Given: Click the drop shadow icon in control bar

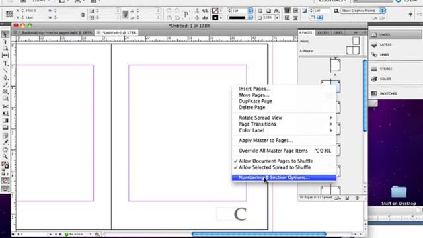Looking at the screenshot, I should tap(268, 11).
